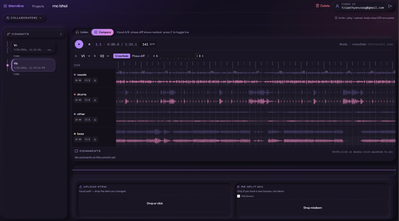Image resolution: width=399 pixels, height=221 pixels.
Task: Delete the project with the trash button
Action: coord(323,6)
